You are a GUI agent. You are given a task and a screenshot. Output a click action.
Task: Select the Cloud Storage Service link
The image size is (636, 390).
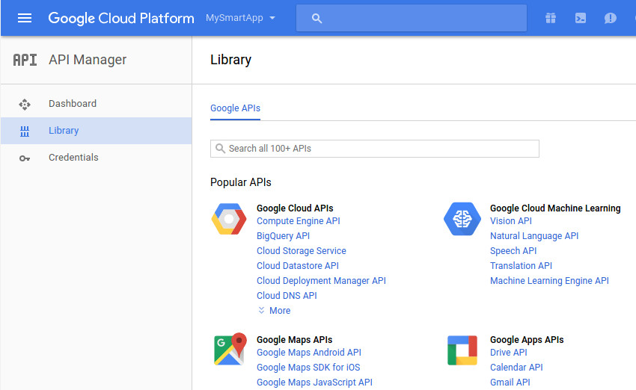click(x=302, y=251)
